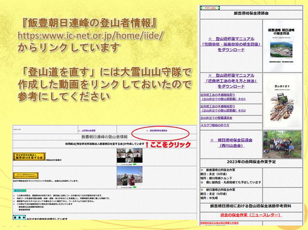Open the people wearing T-shirts photo
Viewport: 308px width, 230px height.
pyautogui.click(x=129, y=175)
